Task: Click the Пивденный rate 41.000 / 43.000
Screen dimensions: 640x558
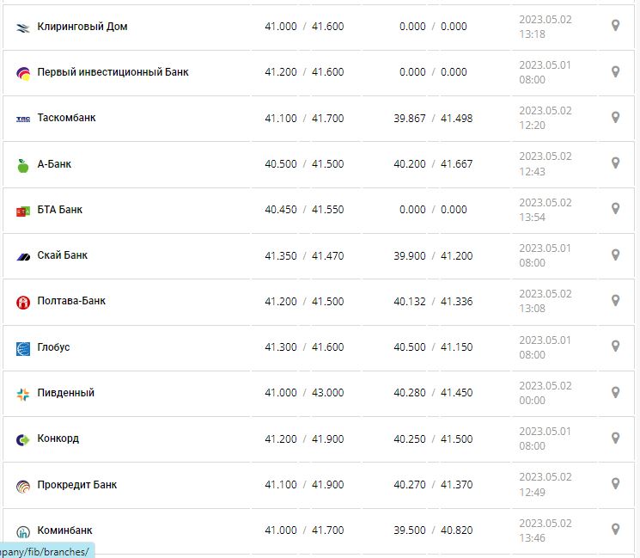Action: [304, 393]
